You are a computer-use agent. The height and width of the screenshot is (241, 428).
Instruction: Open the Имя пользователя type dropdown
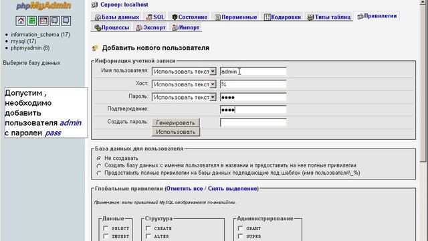(x=184, y=72)
